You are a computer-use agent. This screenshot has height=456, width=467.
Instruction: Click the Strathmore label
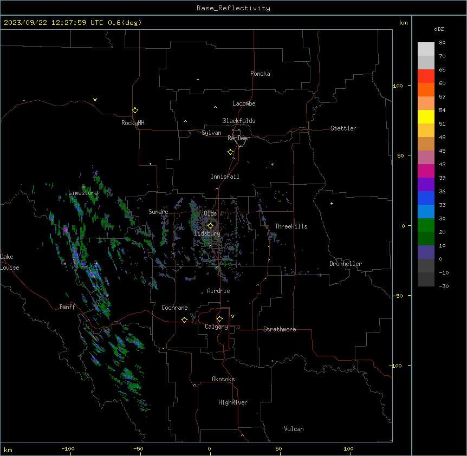pos(280,329)
